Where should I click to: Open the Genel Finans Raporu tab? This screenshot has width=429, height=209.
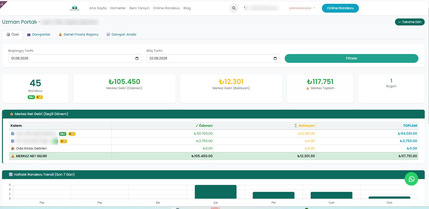coord(78,35)
